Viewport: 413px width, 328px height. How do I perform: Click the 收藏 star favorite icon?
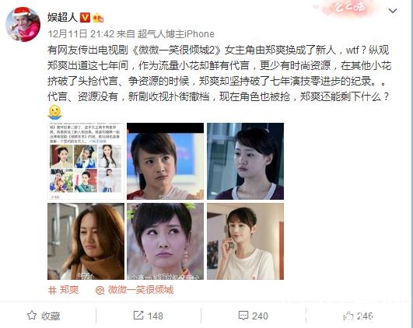coord(32,316)
